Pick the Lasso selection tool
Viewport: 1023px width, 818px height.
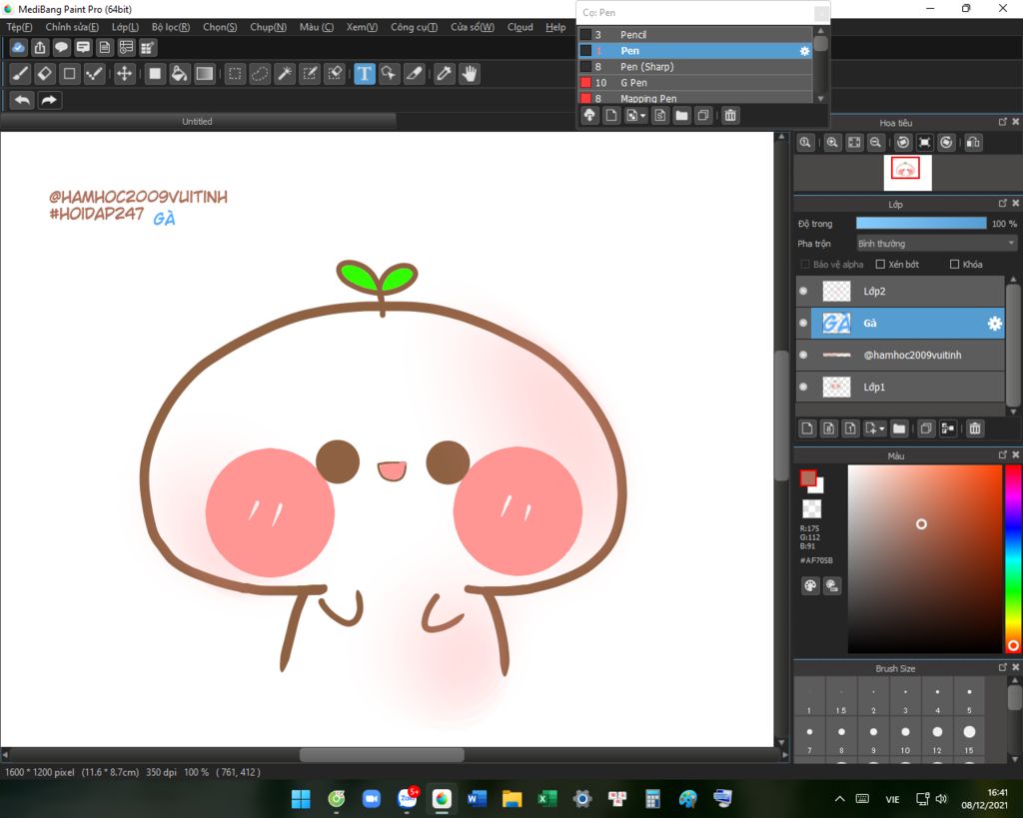click(x=260, y=74)
